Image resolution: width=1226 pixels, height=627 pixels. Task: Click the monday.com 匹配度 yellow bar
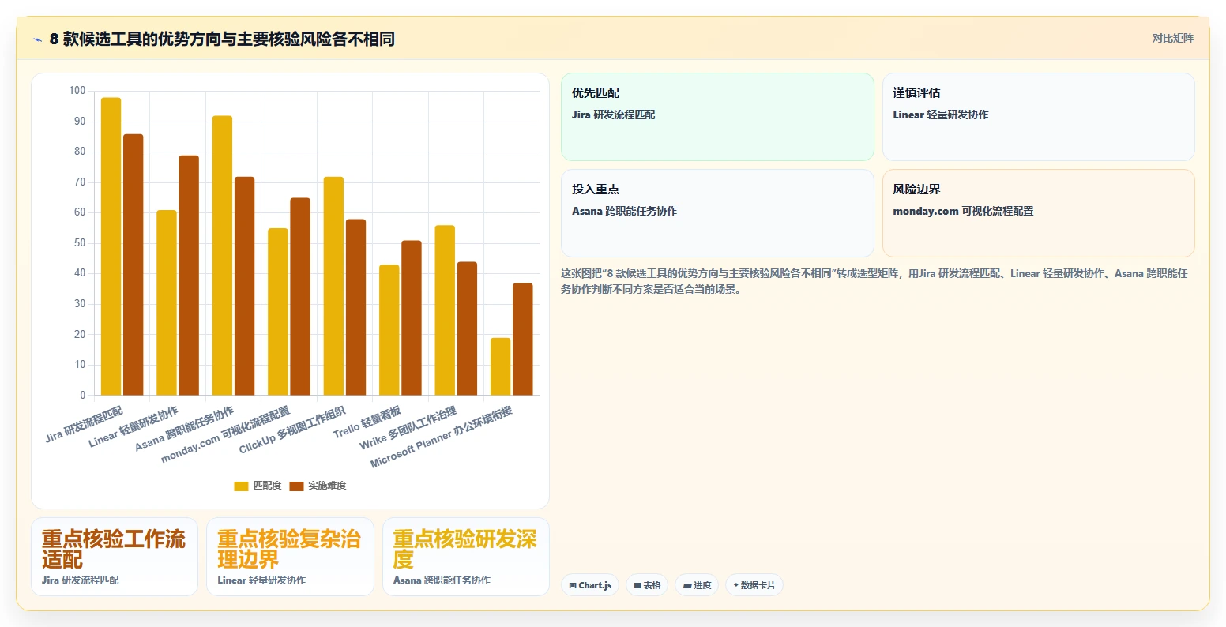point(278,312)
